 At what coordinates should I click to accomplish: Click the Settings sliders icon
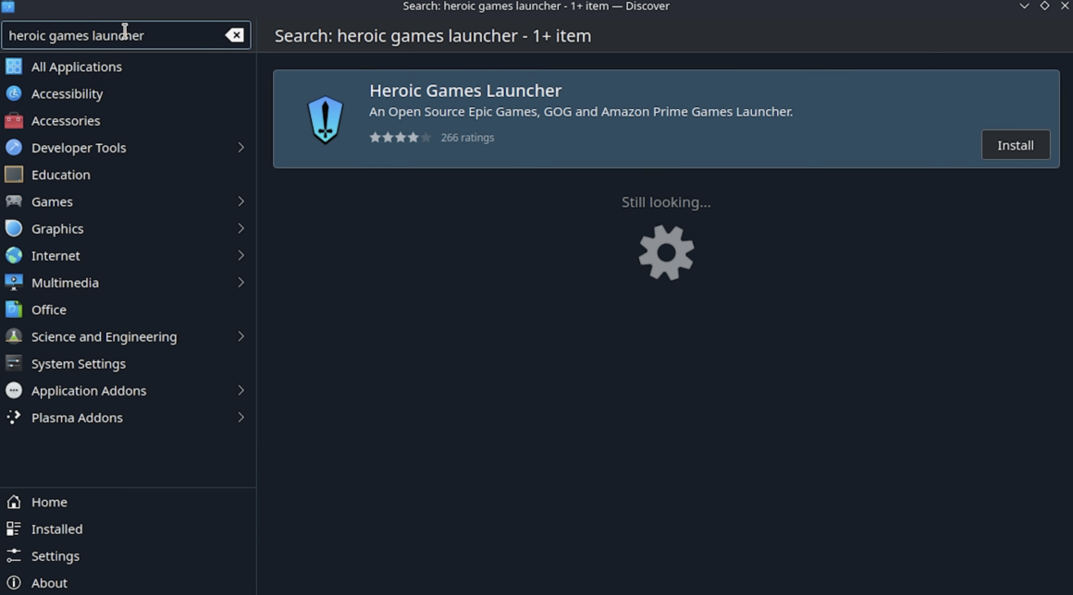point(14,556)
